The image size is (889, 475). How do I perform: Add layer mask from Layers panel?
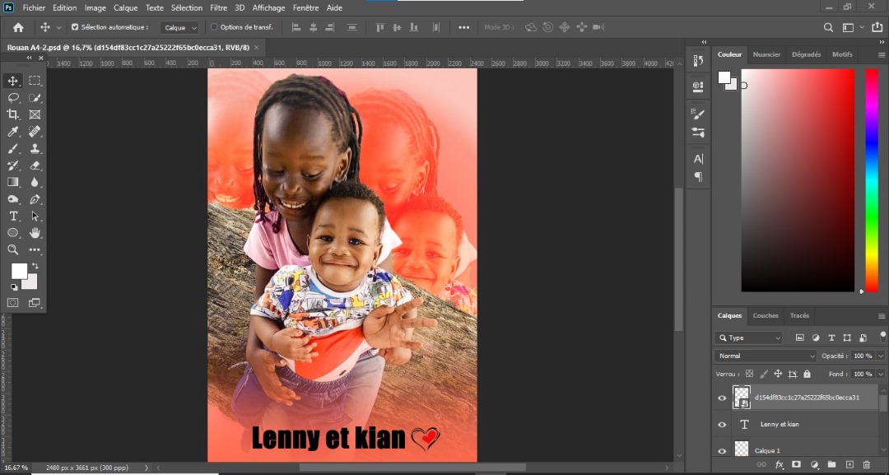point(796,465)
